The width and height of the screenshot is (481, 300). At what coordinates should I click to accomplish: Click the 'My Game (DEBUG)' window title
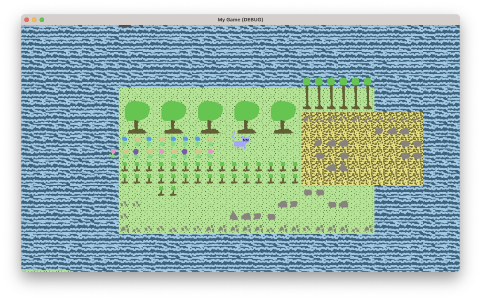pyautogui.click(x=240, y=20)
